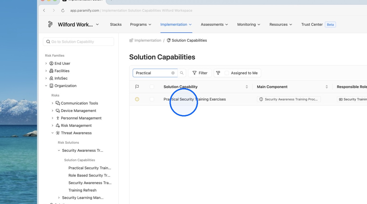
Task: Open Security Awareness Training Proc... component
Action: click(x=289, y=99)
